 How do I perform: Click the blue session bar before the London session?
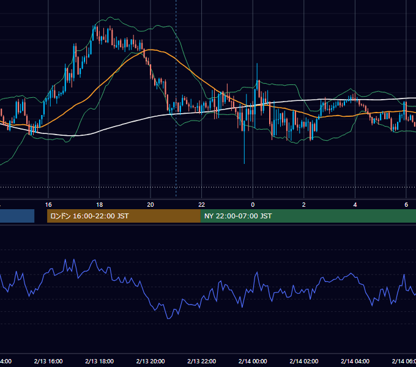17,216
